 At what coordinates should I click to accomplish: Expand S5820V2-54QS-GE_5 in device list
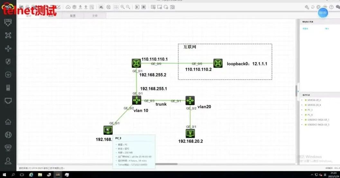[x=302, y=125]
